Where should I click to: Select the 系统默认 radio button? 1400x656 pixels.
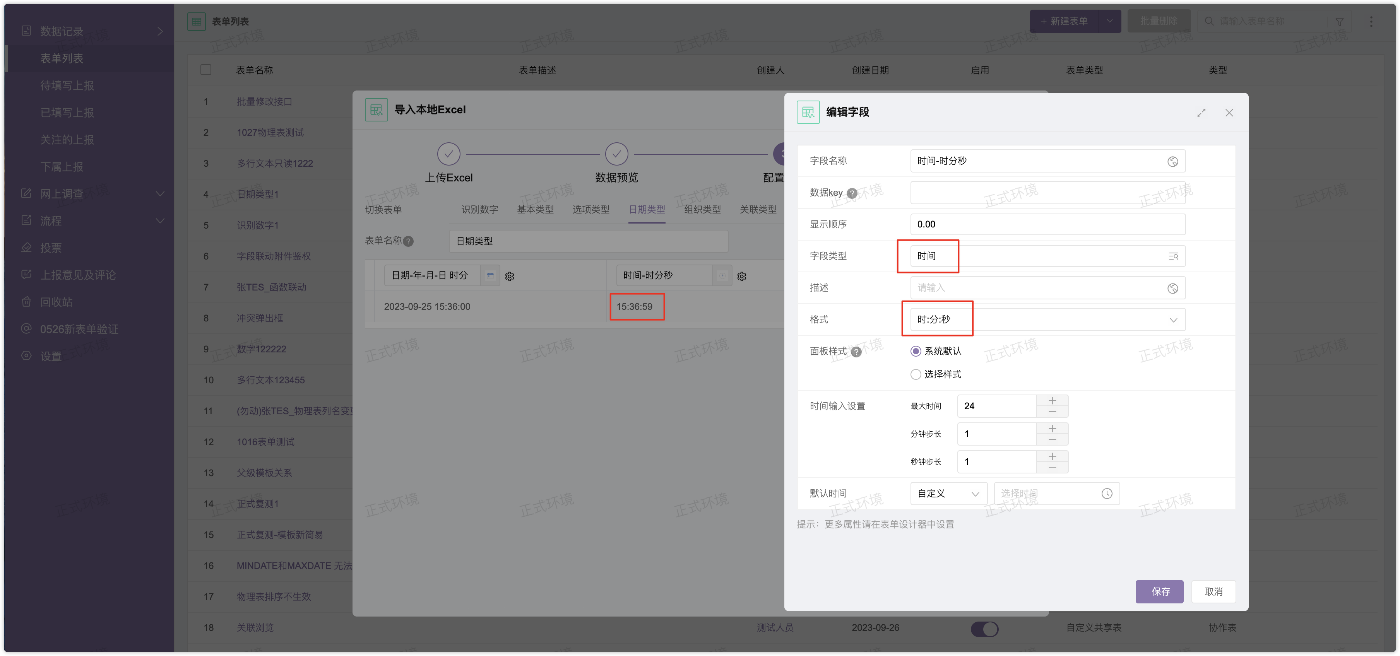(915, 351)
